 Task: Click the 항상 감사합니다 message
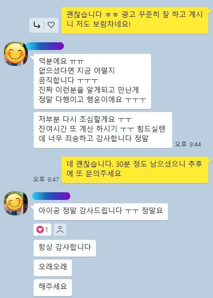tap(65, 248)
